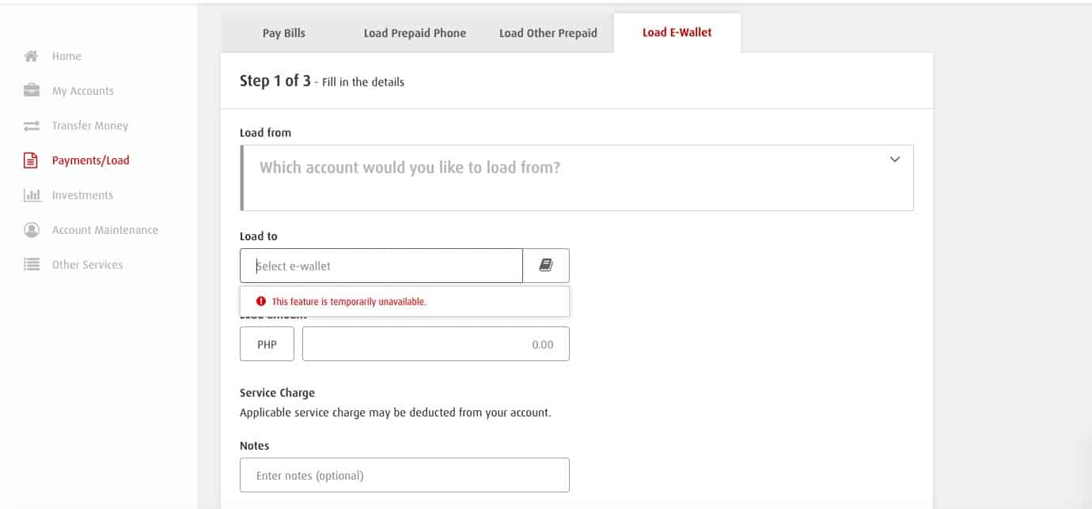
Task: Open the Select e-wallet field
Action: 381,266
